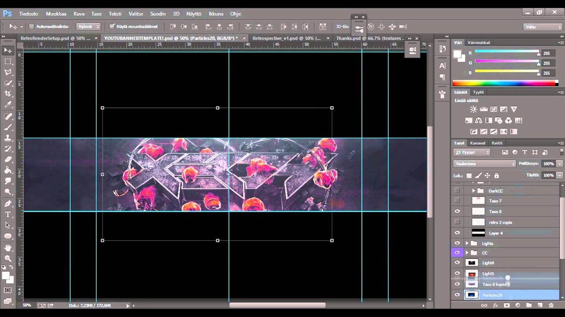The width and height of the screenshot is (565, 317).
Task: Select the Hand tool
Action: click(x=8, y=248)
